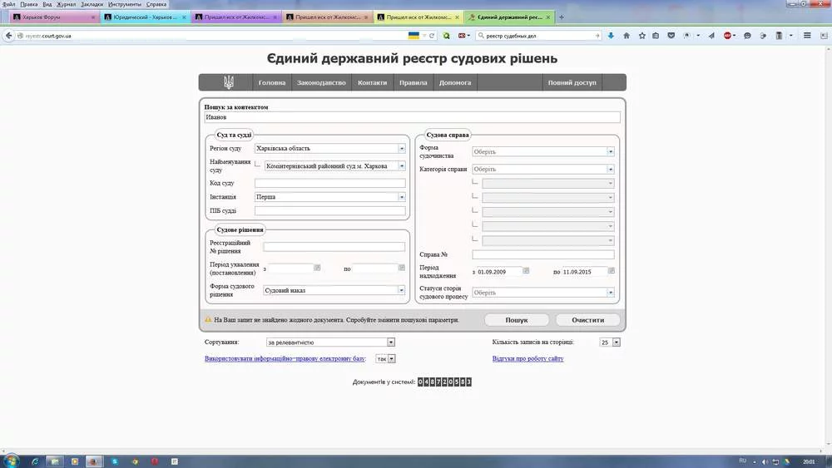This screenshot has width=832, height=468.
Task: Open Допомога navigation item
Action: (x=455, y=82)
